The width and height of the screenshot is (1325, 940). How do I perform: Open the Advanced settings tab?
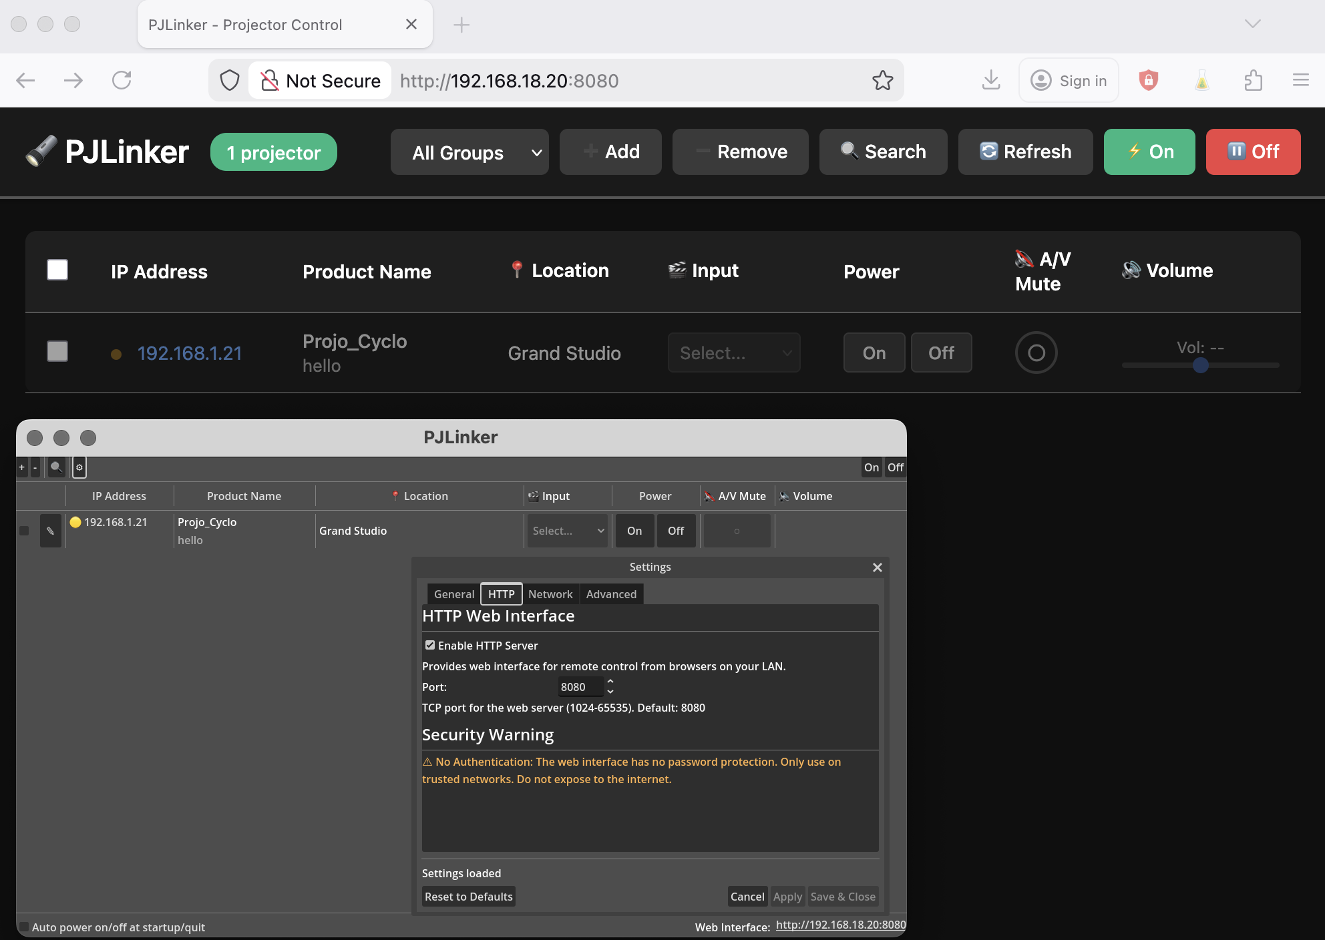tap(611, 594)
